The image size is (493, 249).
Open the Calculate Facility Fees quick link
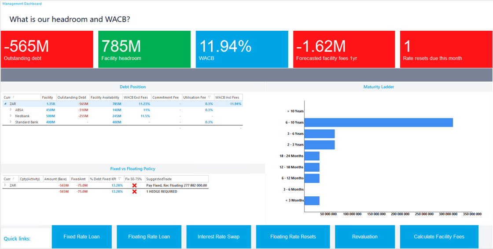tap(439, 236)
